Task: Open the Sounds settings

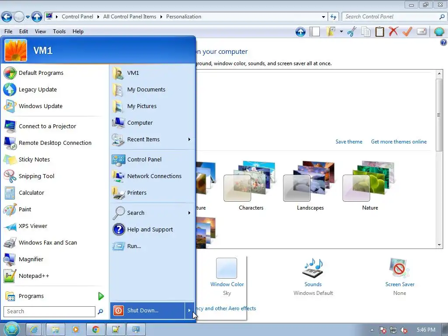Action: click(313, 276)
